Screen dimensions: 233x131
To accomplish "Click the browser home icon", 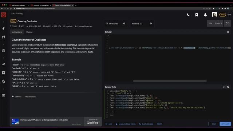I will [x=11, y=8].
